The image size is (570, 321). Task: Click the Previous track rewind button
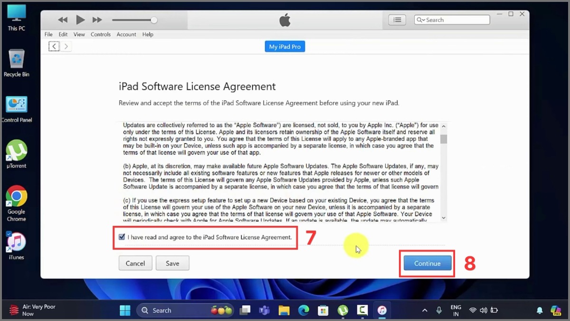click(63, 20)
